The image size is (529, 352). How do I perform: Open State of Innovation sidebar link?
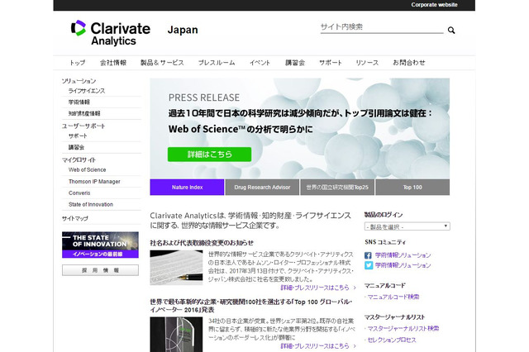click(91, 204)
